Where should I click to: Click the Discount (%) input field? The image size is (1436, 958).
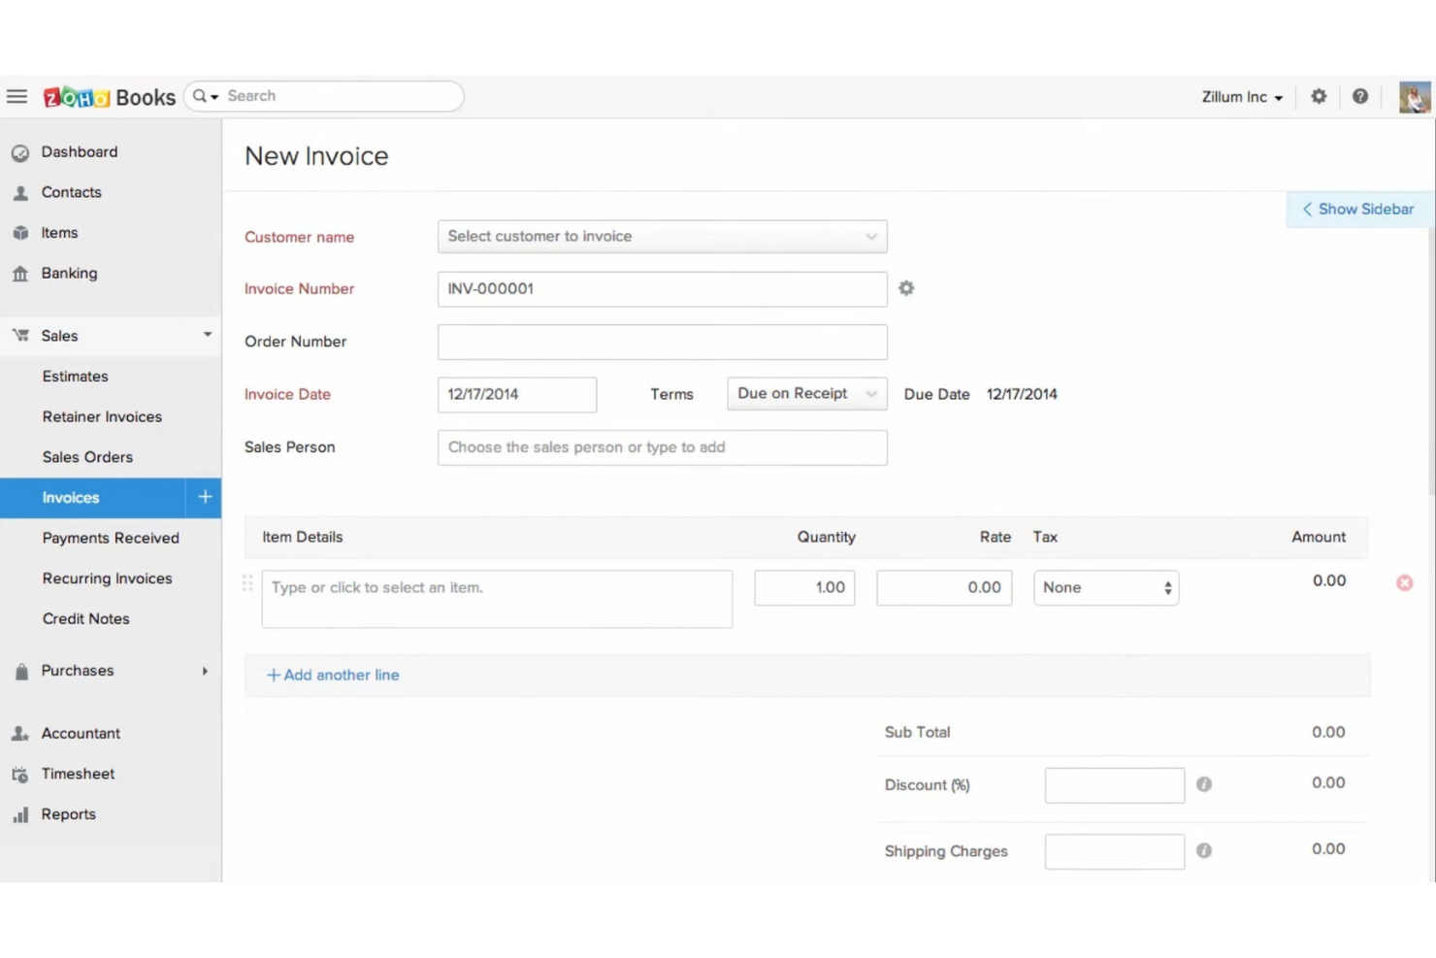click(1115, 785)
